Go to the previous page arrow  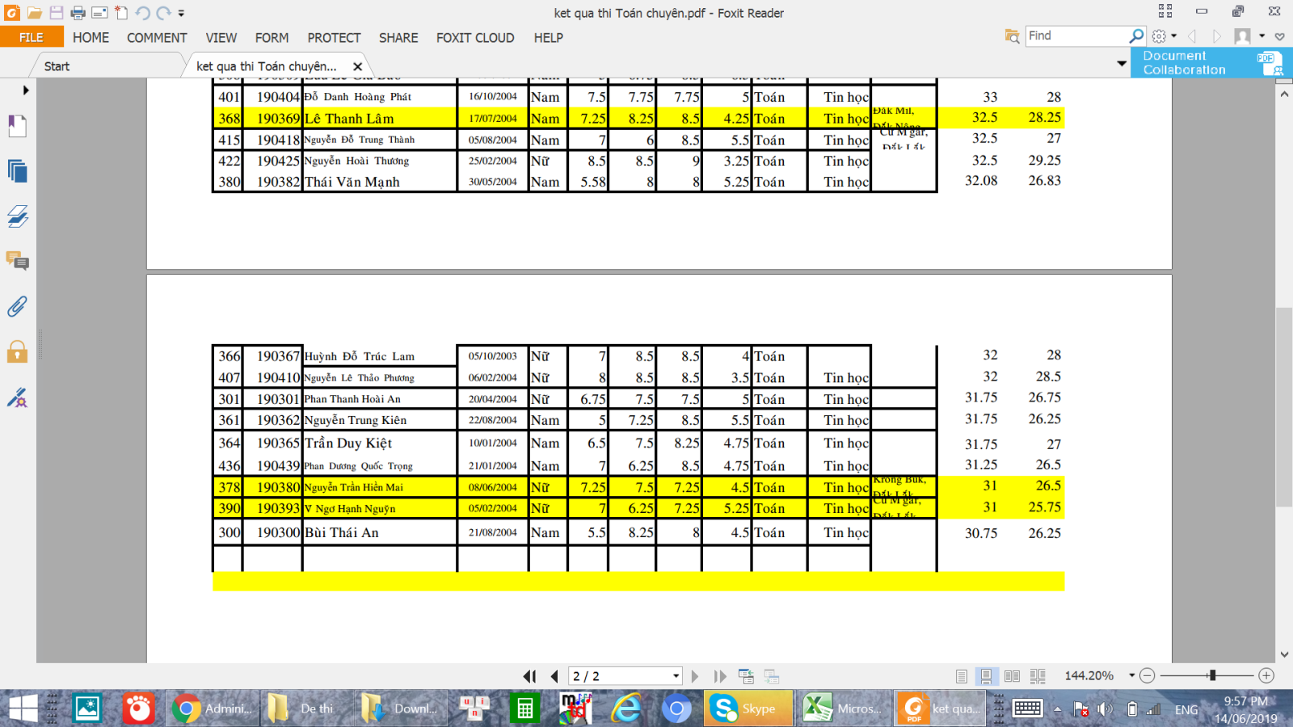[x=554, y=676]
